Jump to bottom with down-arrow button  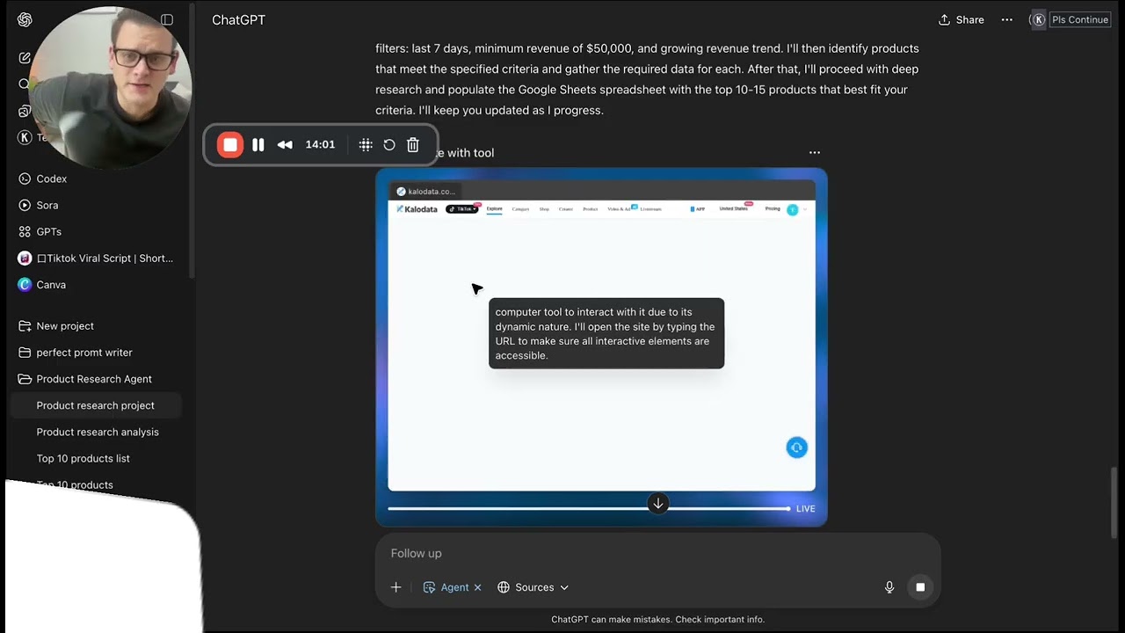click(657, 504)
